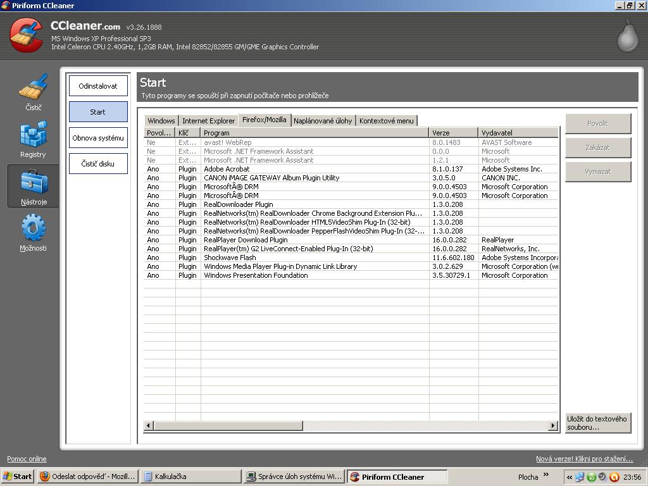Click the gray round tray icon
The width and height of the screenshot is (648, 486).
point(602,477)
